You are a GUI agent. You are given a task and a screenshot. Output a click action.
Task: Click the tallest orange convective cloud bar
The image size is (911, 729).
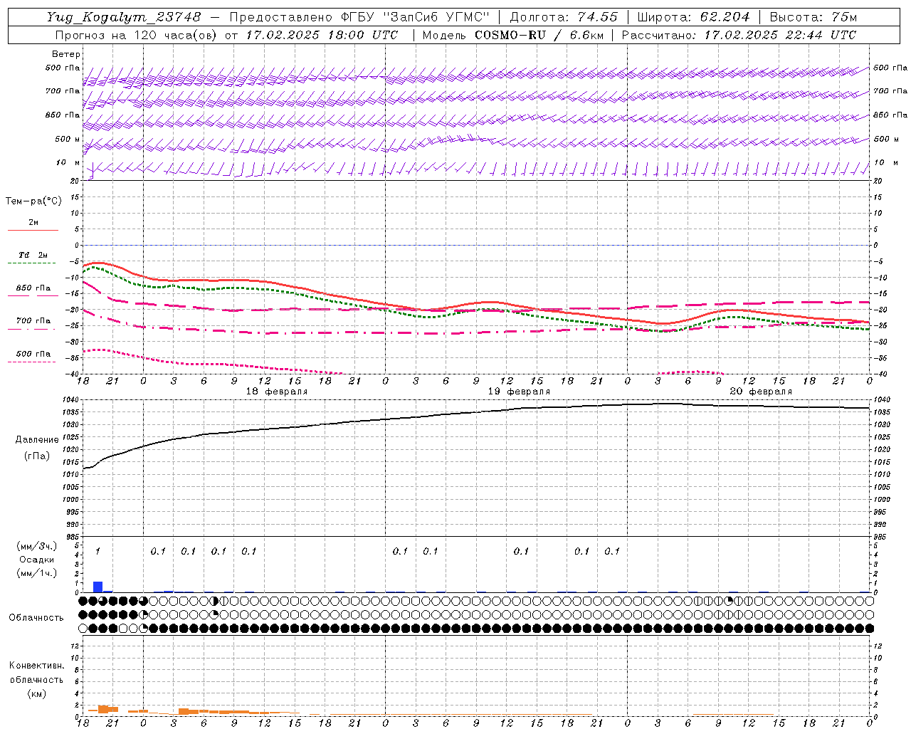[x=102, y=710]
